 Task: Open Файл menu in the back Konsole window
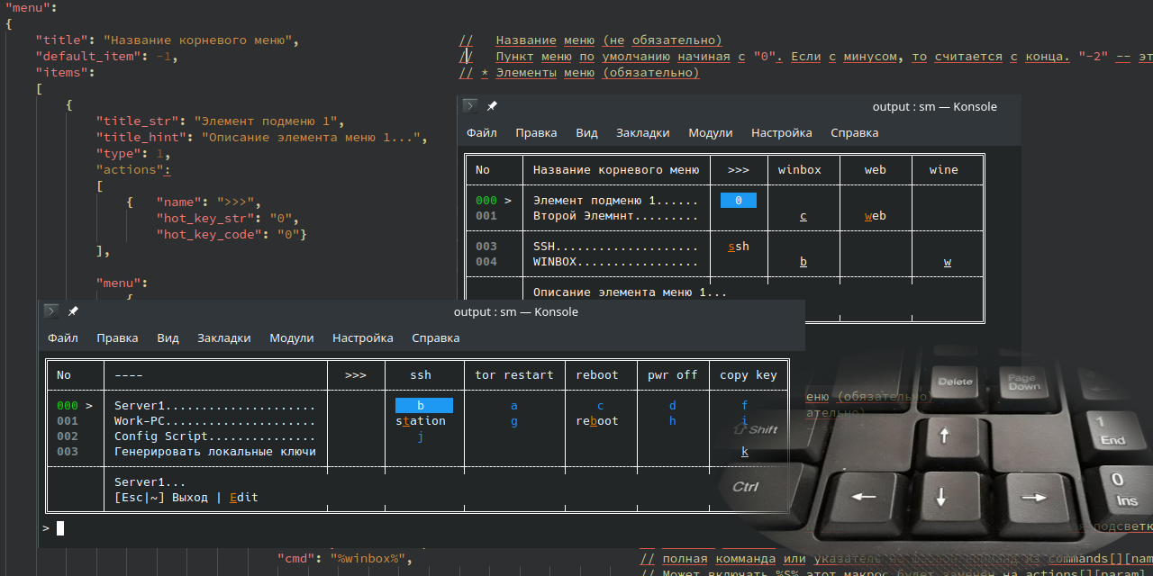point(482,132)
